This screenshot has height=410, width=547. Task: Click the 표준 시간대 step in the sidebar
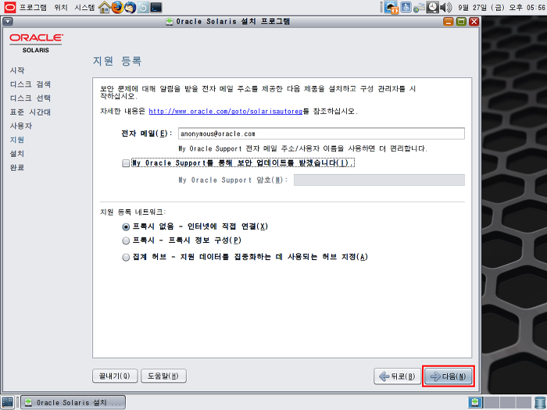(x=30, y=112)
